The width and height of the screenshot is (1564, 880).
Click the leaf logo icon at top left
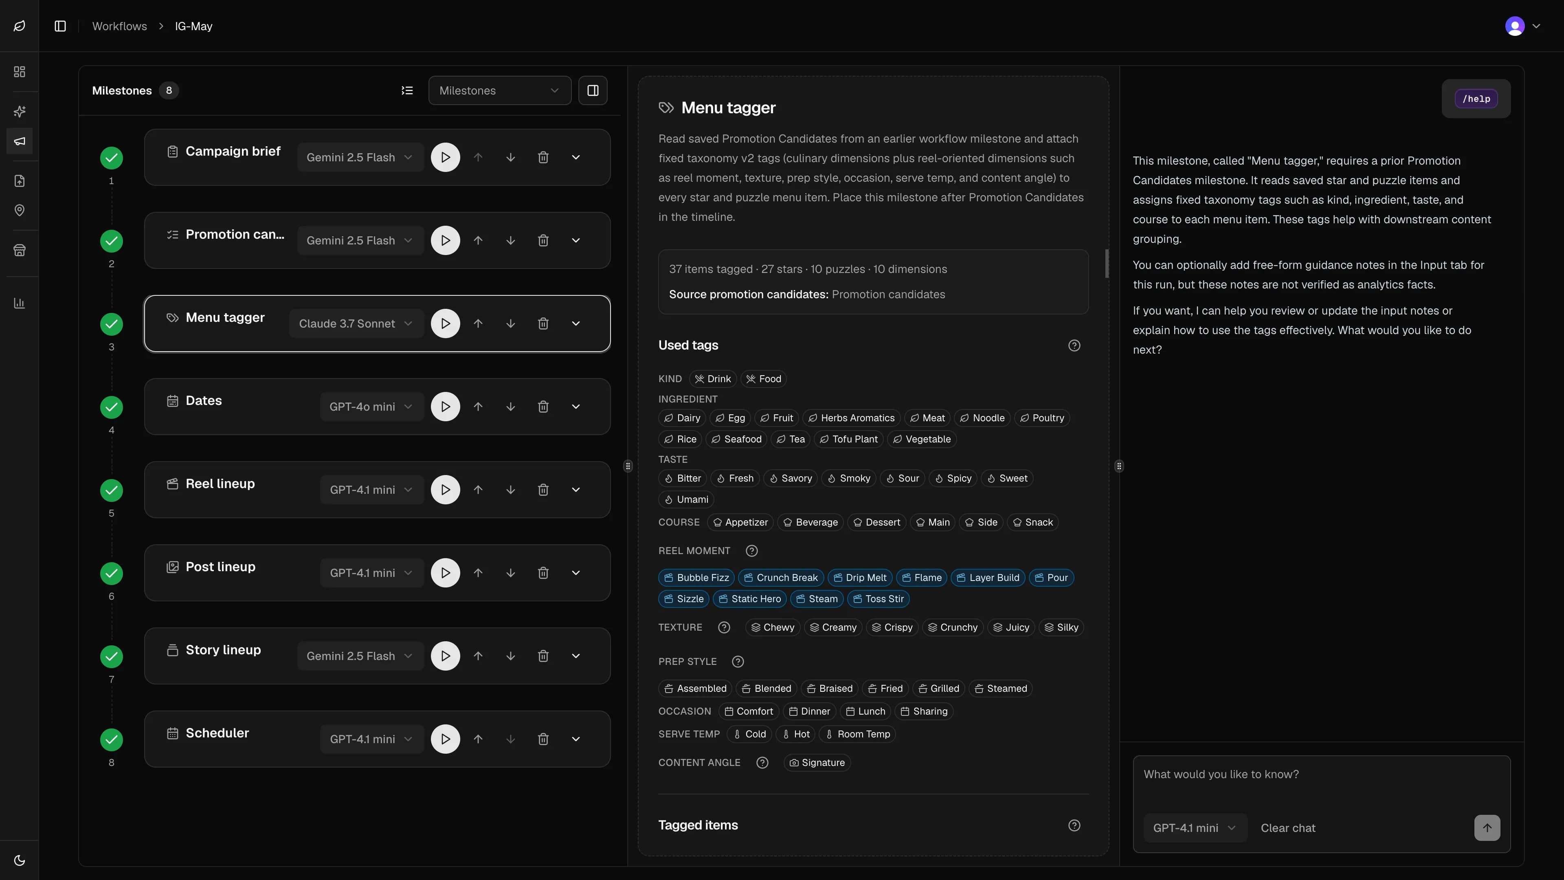[x=20, y=26]
